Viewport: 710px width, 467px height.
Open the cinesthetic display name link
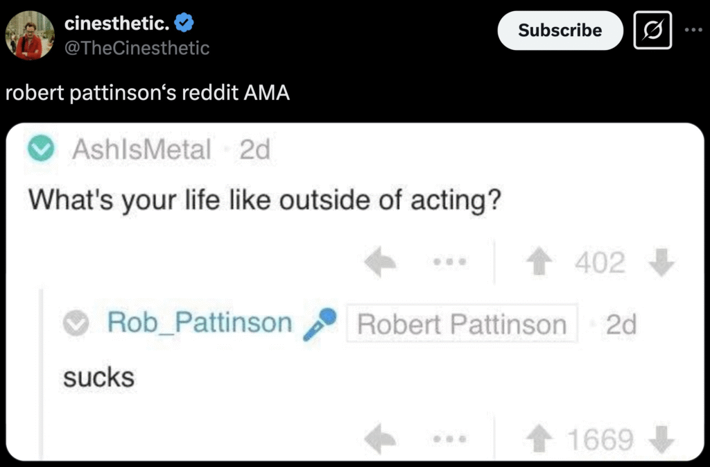click(116, 24)
